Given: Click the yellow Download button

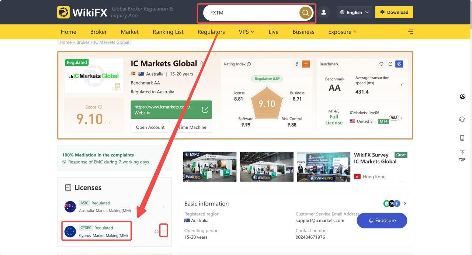Looking at the screenshot, I should click(394, 12).
